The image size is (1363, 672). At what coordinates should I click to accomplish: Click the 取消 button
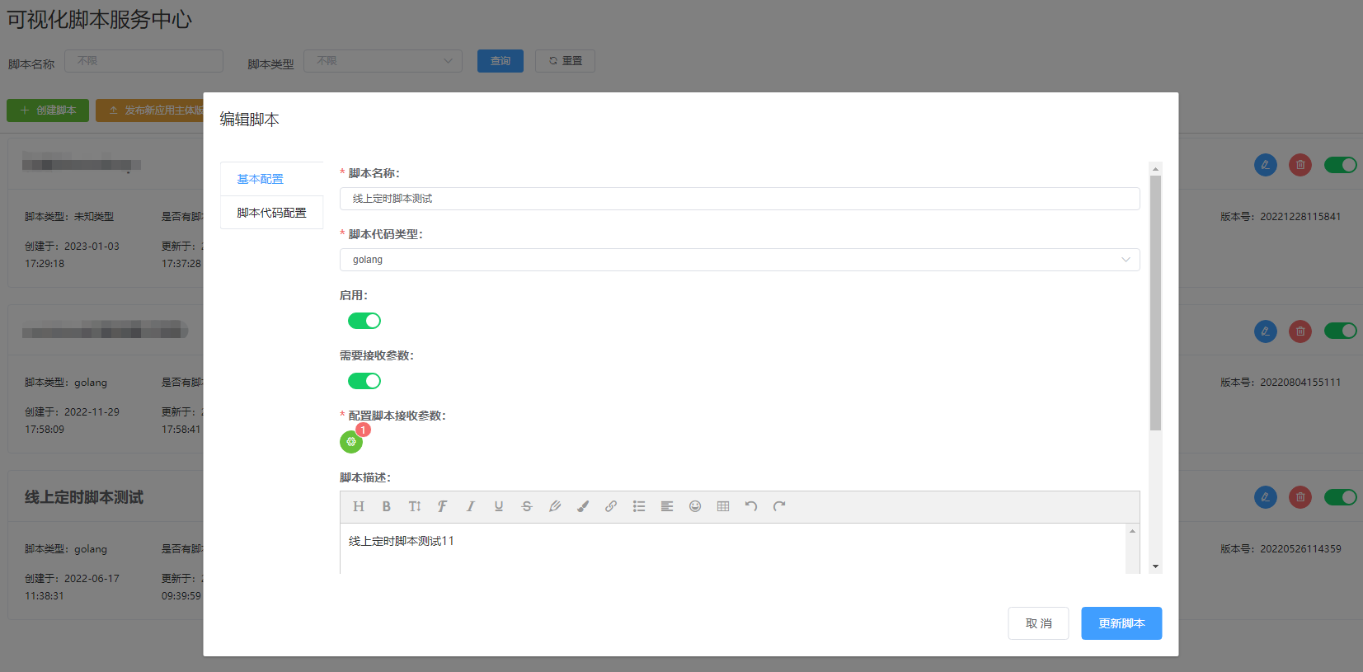(1038, 623)
